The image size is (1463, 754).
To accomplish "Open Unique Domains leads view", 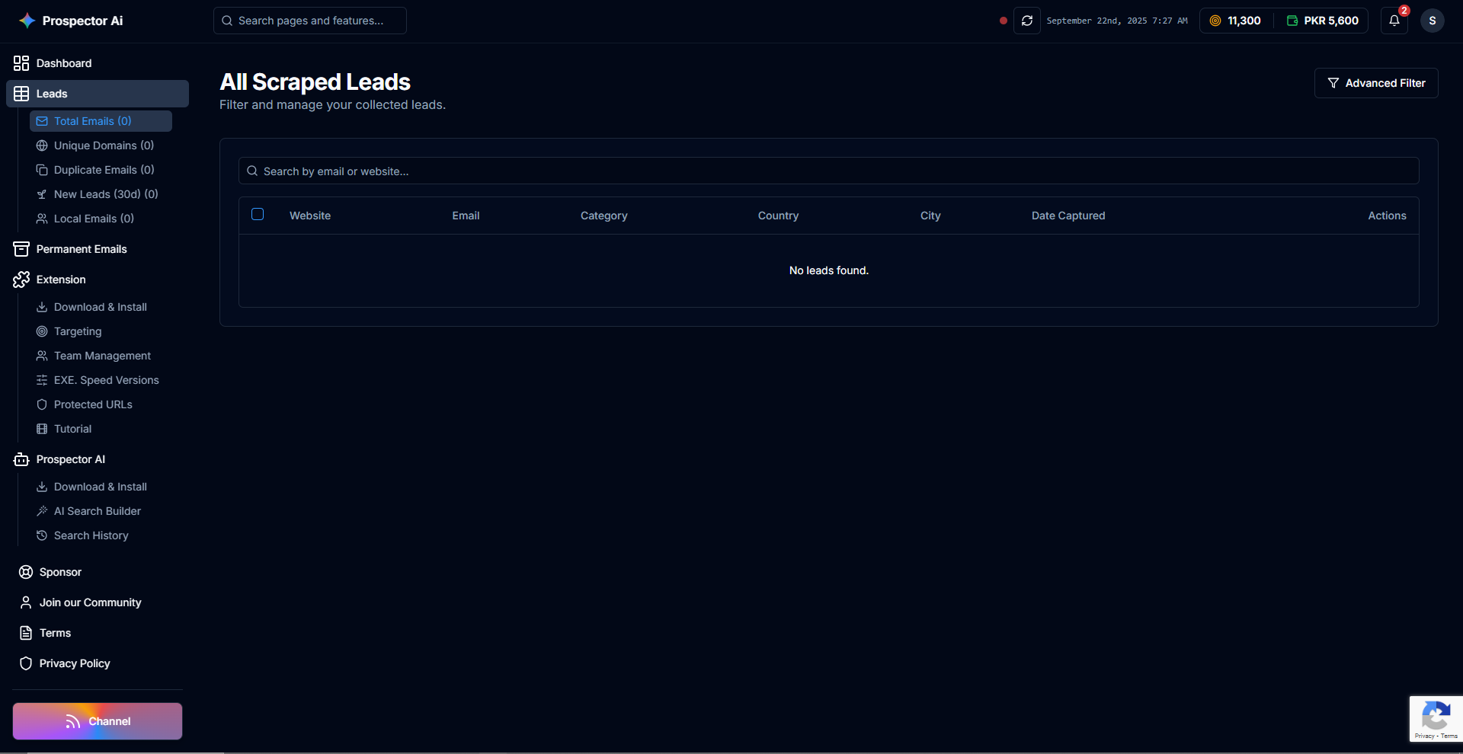I will click(x=104, y=145).
